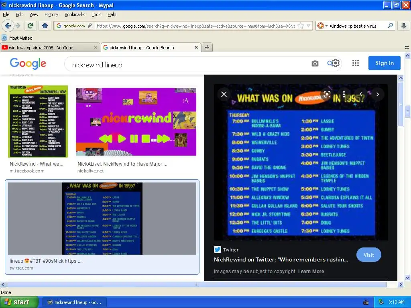The height and width of the screenshot is (308, 411).
Task: Open the Edit menu
Action: [19, 14]
